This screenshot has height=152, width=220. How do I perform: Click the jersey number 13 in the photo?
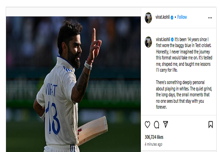(x=53, y=118)
